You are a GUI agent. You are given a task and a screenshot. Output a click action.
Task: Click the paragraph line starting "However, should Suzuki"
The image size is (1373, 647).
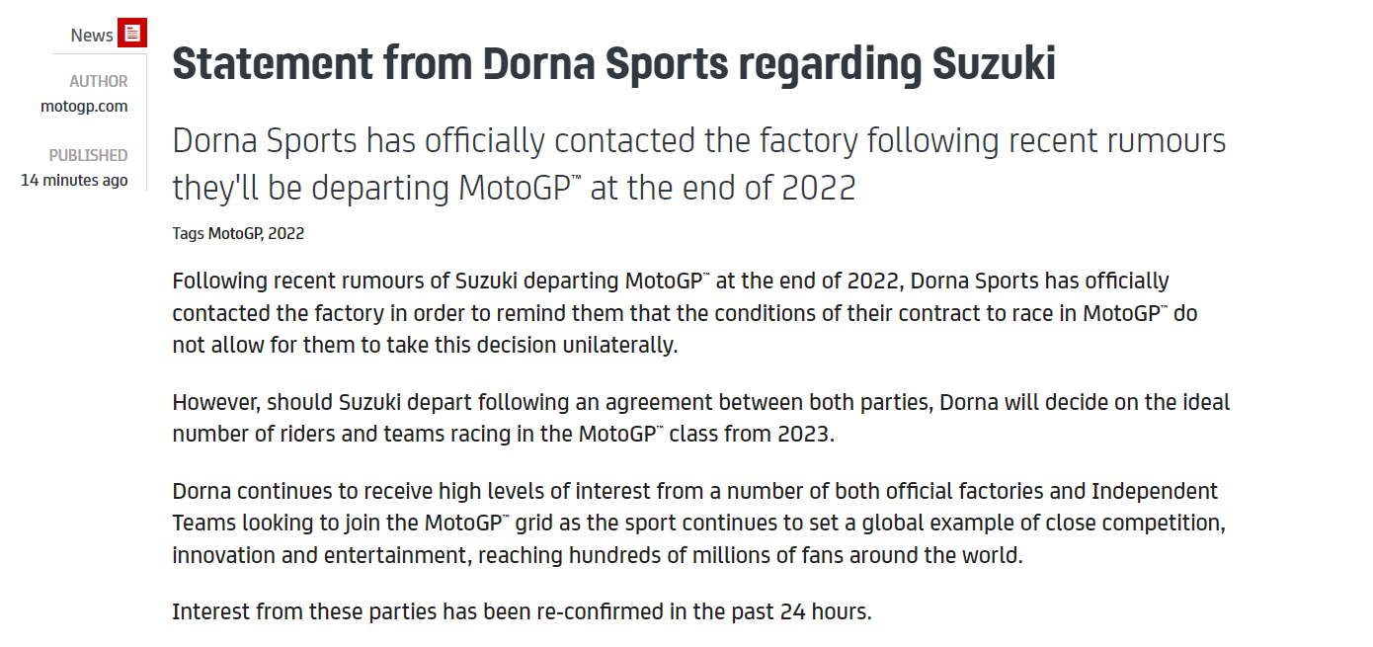[700, 403]
